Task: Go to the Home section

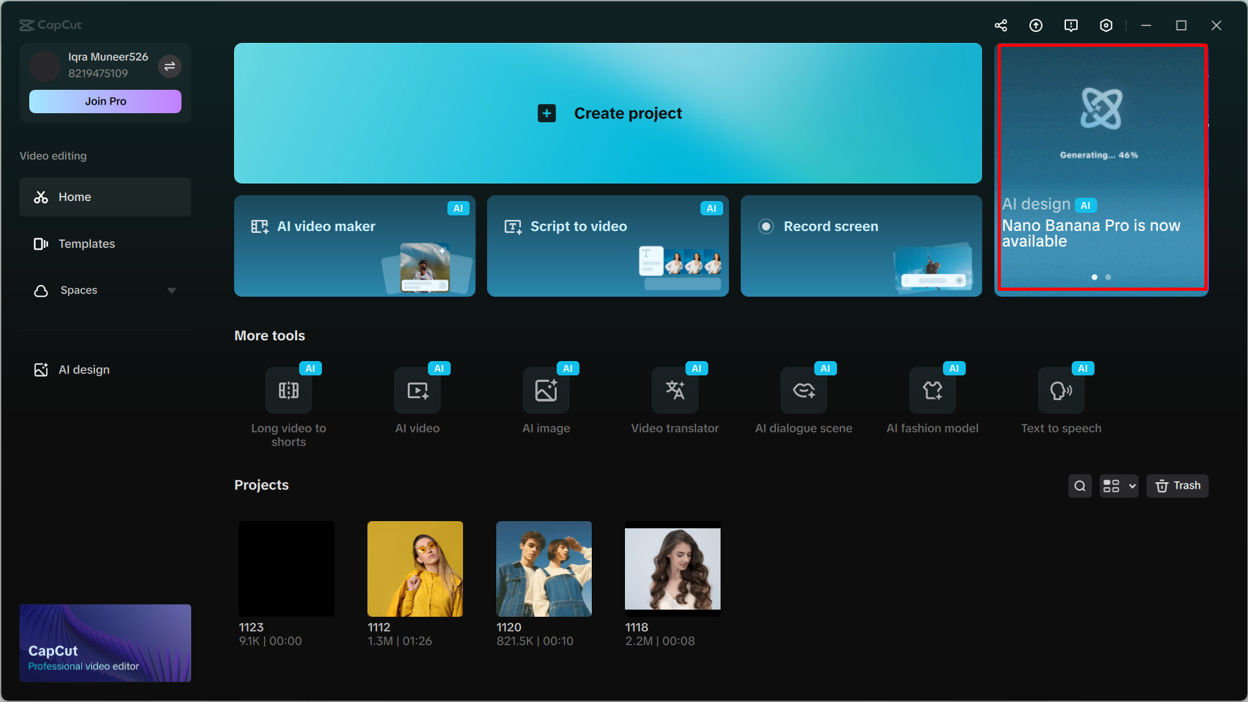Action: click(x=105, y=197)
